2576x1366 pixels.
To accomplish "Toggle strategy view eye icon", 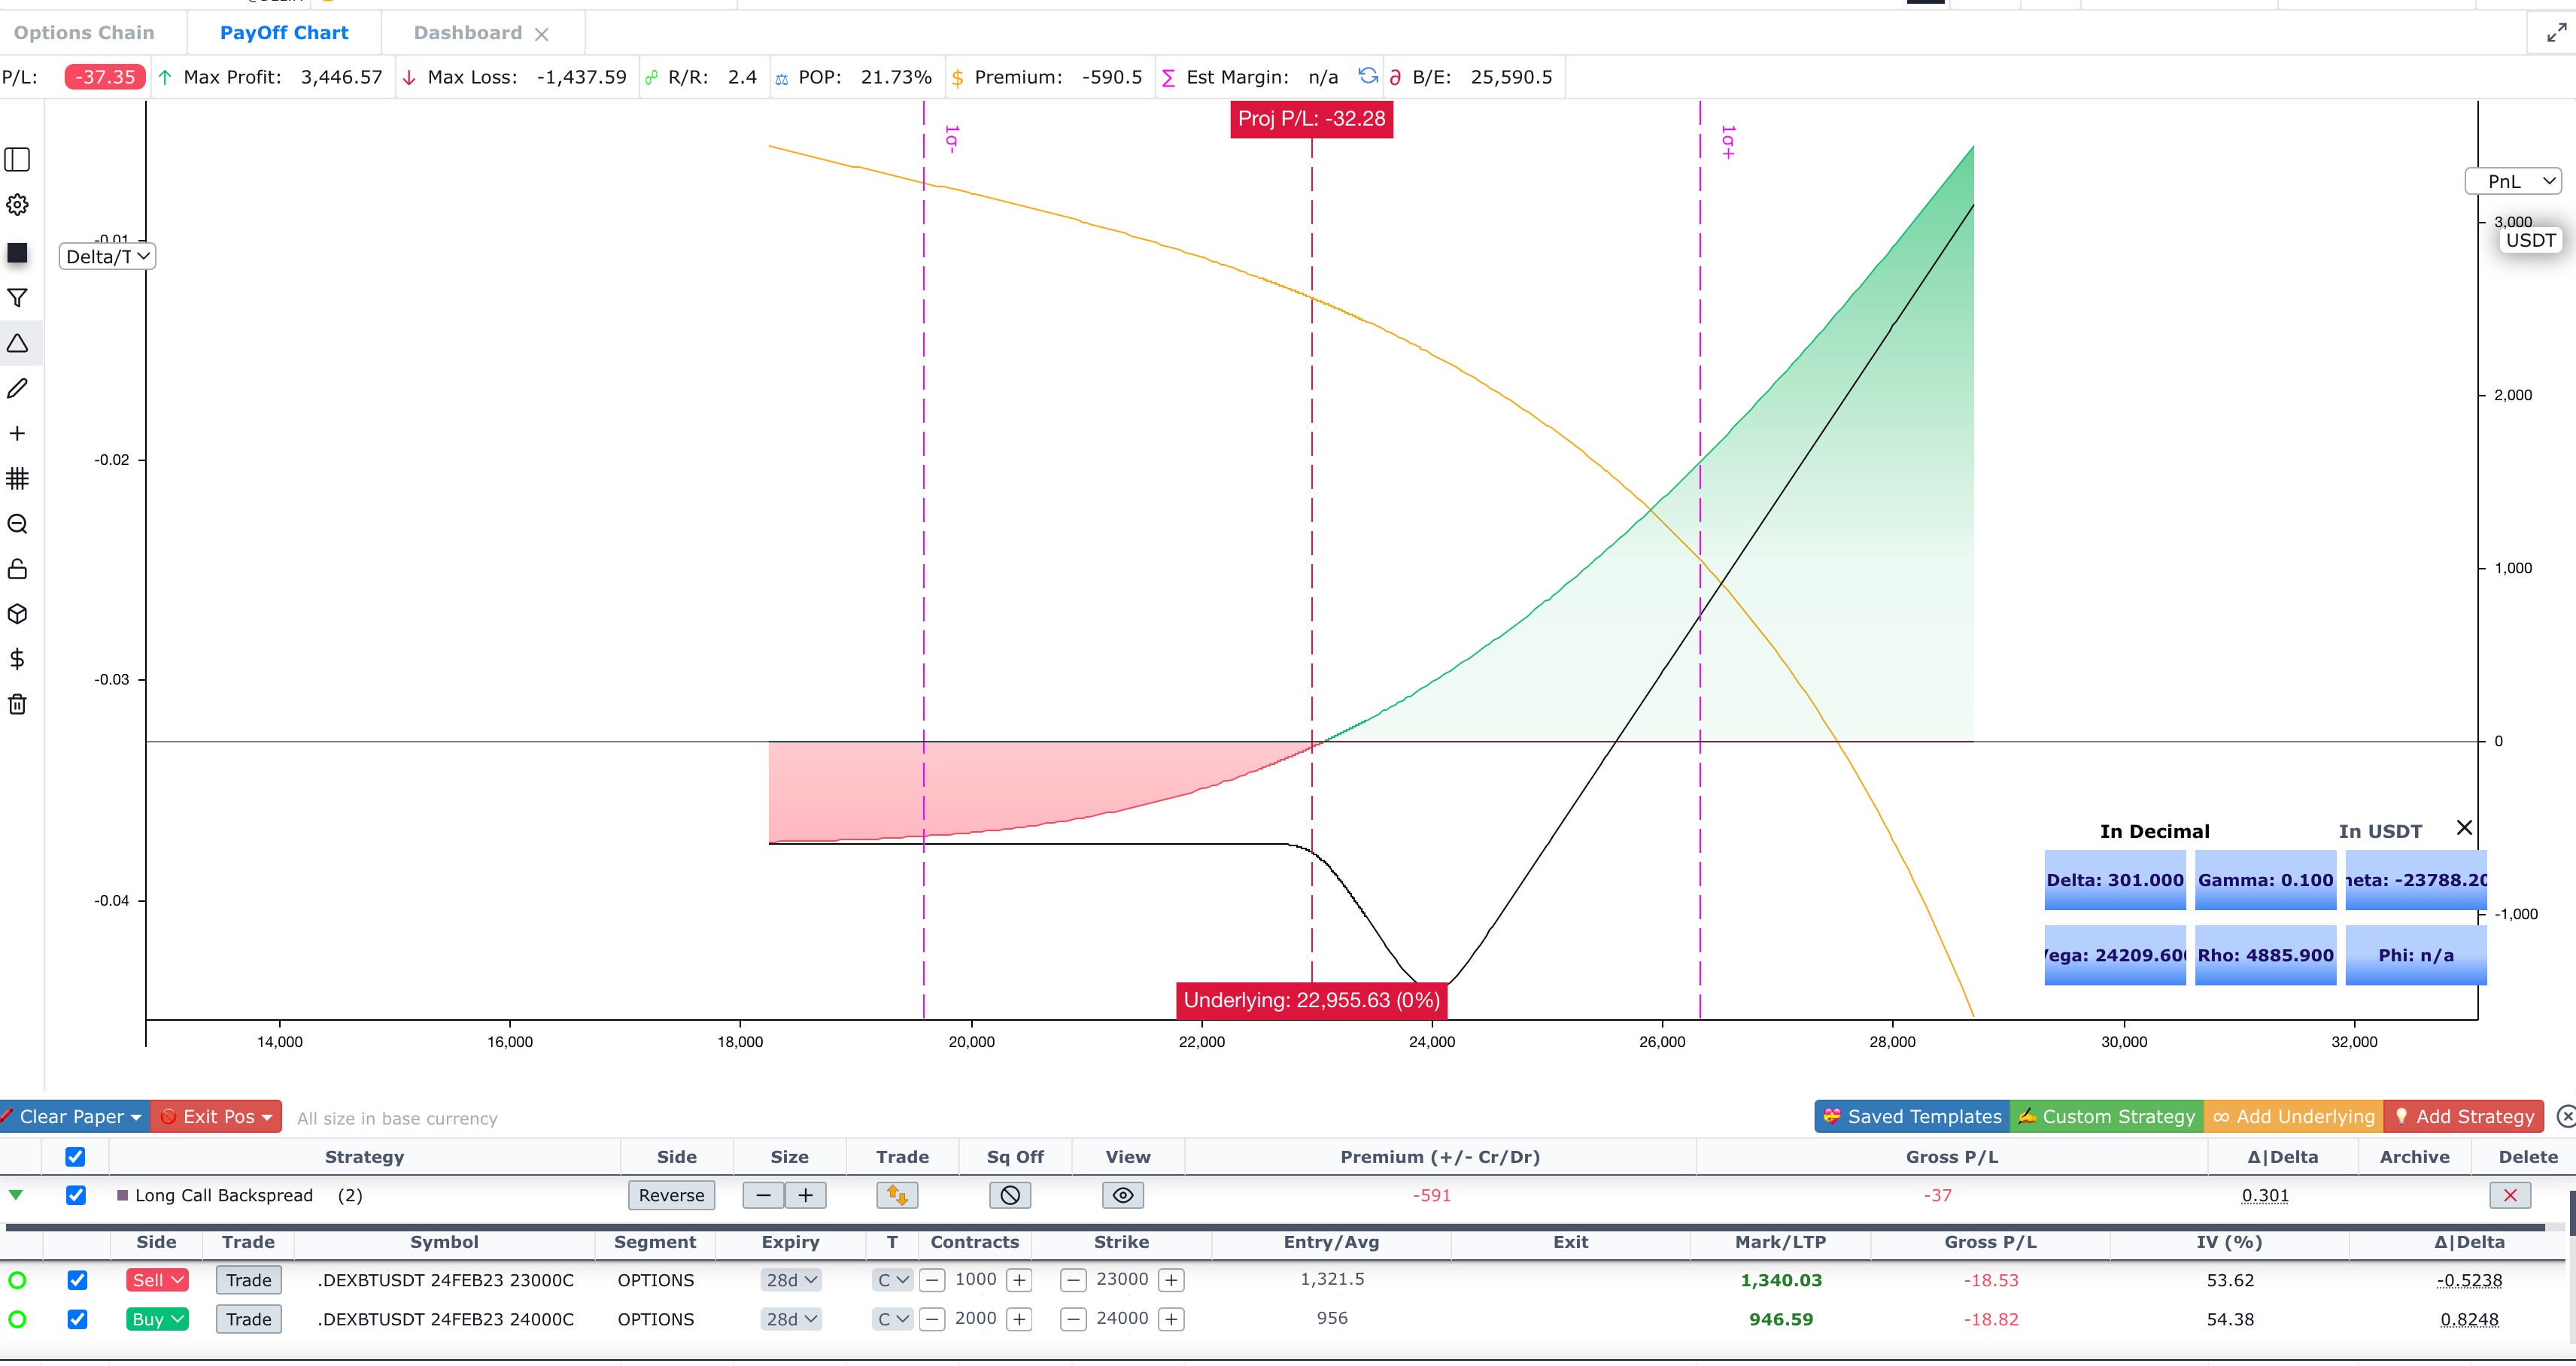I will click(1122, 1195).
